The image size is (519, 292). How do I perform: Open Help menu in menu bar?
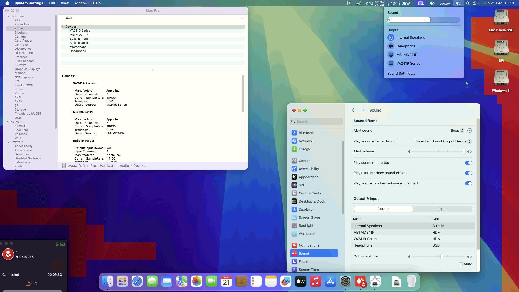(x=97, y=3)
